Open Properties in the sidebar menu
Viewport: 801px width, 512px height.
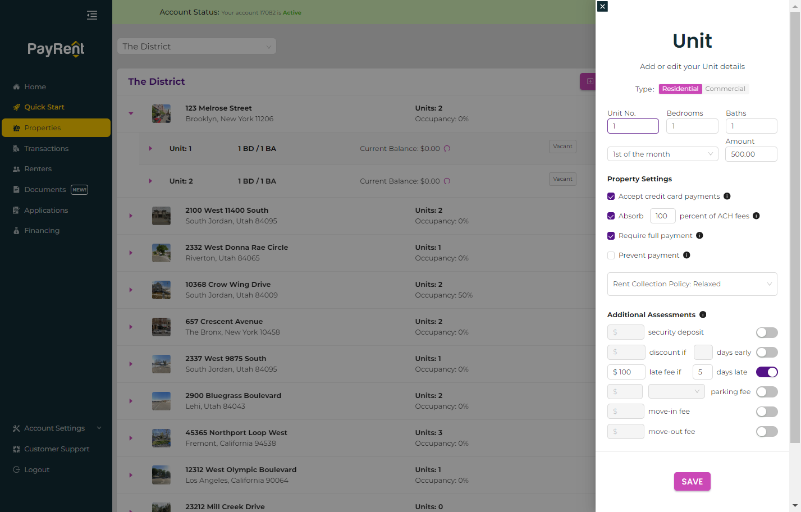56,128
